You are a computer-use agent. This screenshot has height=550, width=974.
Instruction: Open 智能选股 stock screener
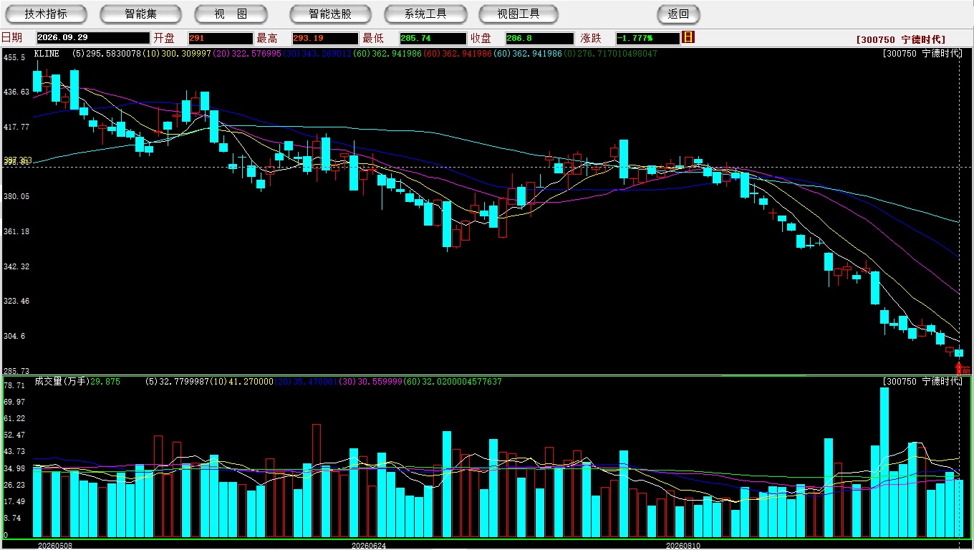330,14
